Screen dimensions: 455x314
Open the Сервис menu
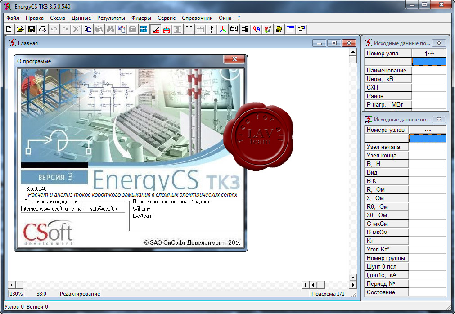[167, 18]
